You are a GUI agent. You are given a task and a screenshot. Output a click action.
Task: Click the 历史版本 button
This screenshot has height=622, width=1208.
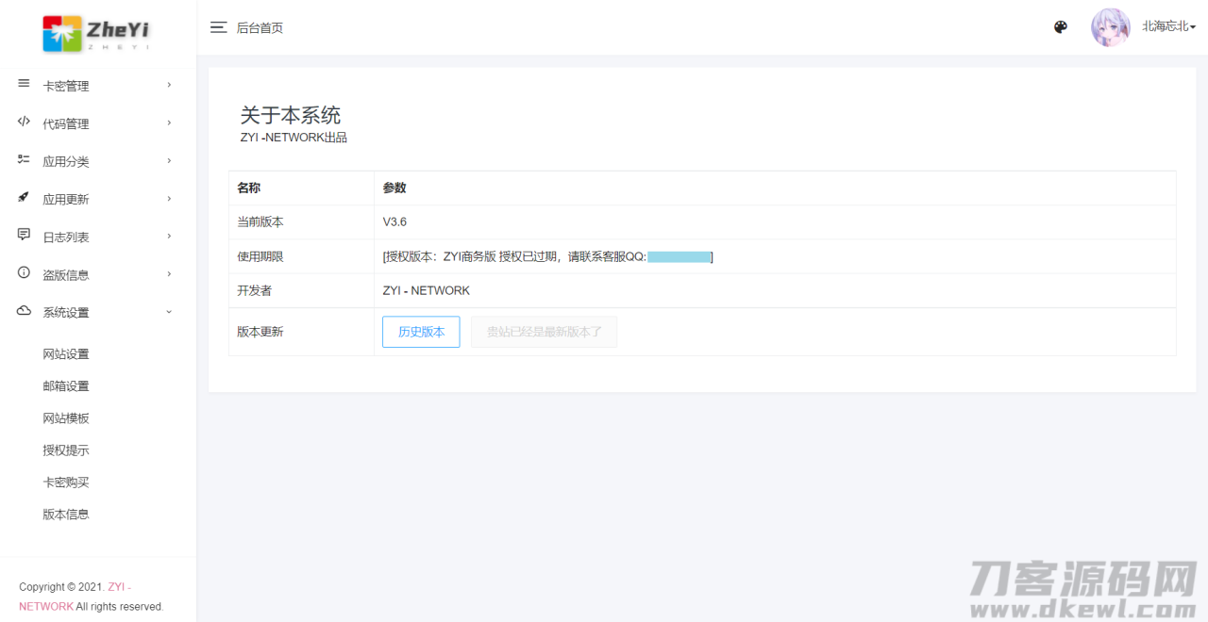420,332
